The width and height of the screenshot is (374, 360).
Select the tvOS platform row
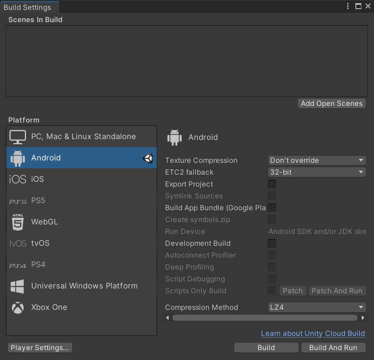point(82,243)
